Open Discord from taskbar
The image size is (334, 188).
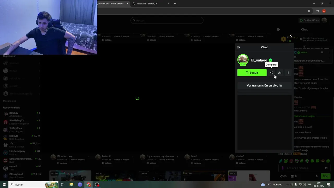click(x=80, y=185)
